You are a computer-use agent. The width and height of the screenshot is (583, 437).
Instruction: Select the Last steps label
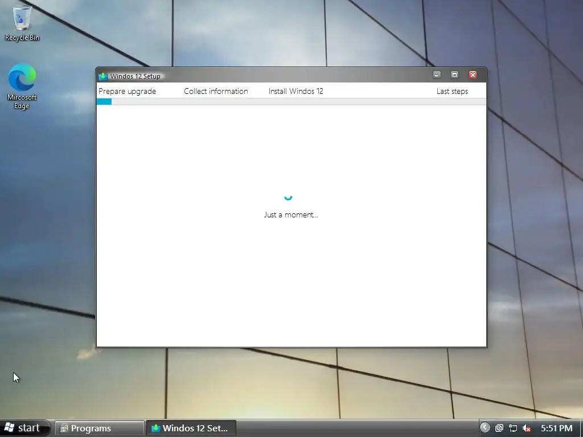452,92
